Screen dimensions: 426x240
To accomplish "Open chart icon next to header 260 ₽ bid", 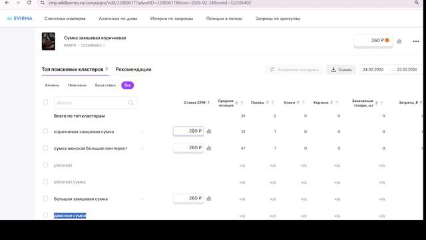I will (399, 41).
